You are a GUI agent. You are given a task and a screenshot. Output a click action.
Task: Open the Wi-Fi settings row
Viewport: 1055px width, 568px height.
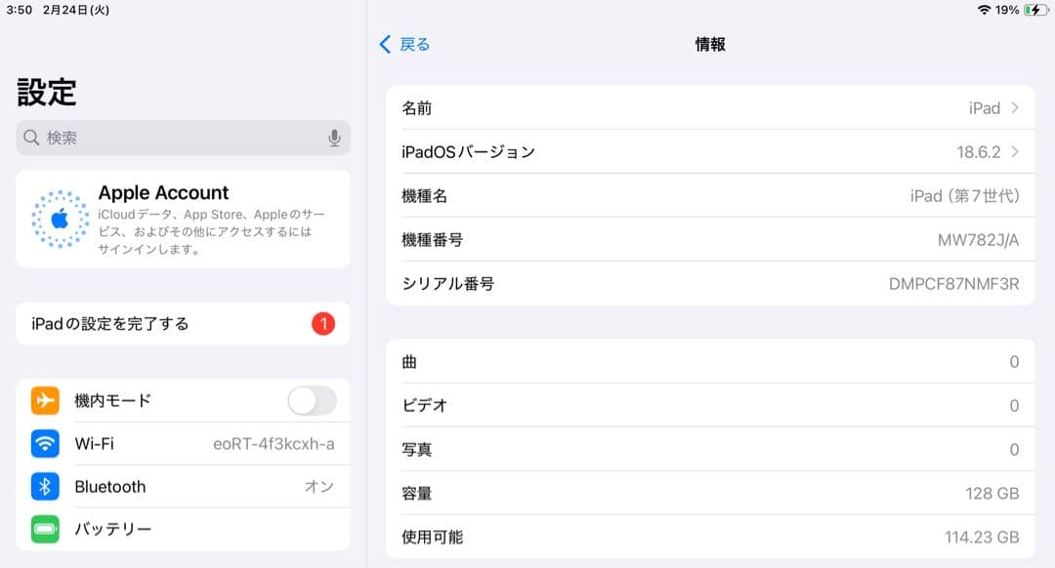[183, 444]
